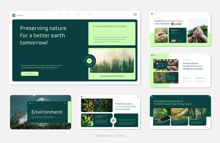Click the Ecoxtera leaf logo icon
The height and width of the screenshot is (143, 220).
(14, 15)
